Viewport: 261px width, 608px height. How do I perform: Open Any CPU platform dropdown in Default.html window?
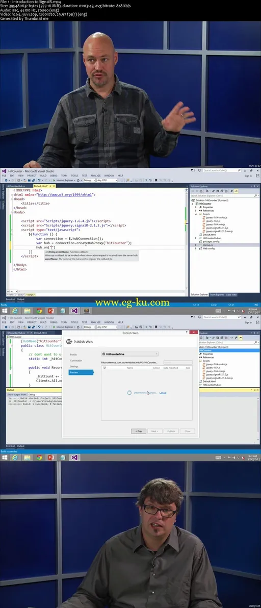click(107, 180)
